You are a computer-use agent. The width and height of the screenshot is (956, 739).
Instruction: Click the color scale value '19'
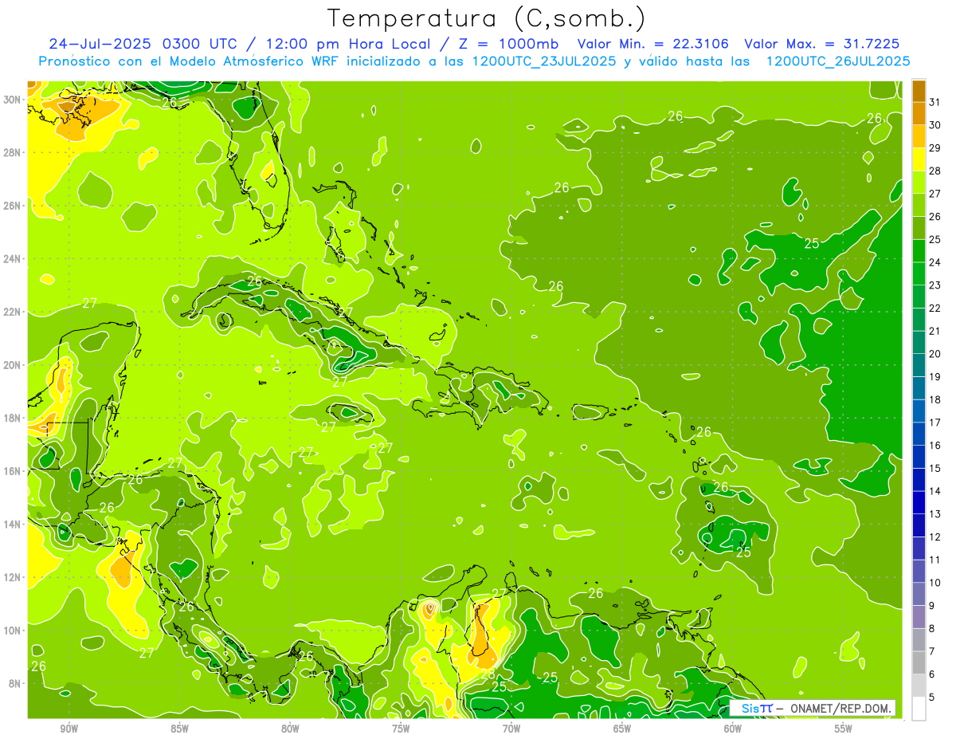934,376
